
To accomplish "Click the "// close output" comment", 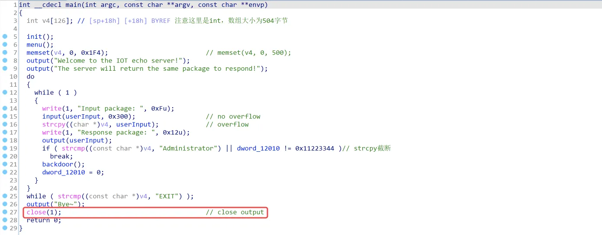I will [x=235, y=212].
